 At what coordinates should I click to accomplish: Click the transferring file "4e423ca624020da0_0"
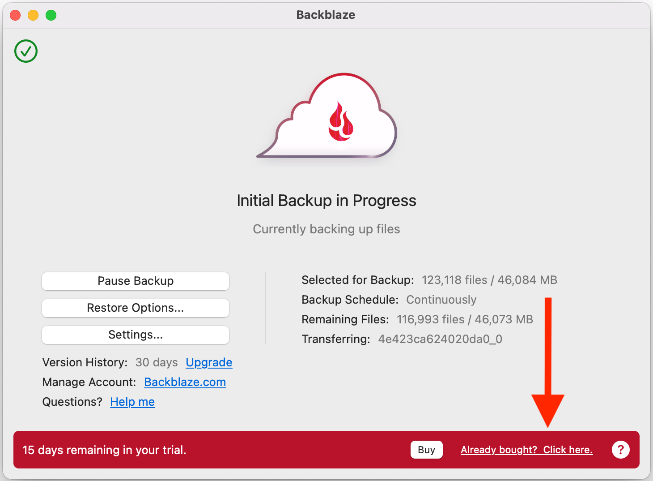coord(440,339)
